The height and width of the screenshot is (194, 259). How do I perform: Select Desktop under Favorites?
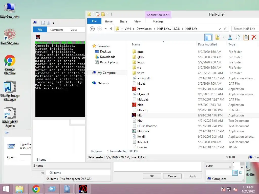click(x=105, y=52)
